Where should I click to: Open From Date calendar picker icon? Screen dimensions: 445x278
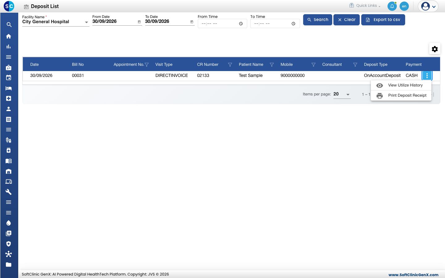pyautogui.click(x=139, y=22)
